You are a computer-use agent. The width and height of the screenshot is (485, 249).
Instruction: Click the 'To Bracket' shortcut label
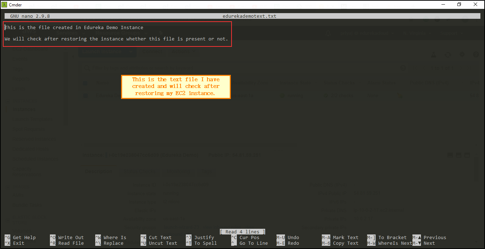pyautogui.click(x=393, y=238)
